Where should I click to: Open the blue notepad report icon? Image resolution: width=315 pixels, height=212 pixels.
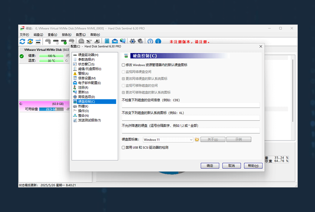(107, 41)
